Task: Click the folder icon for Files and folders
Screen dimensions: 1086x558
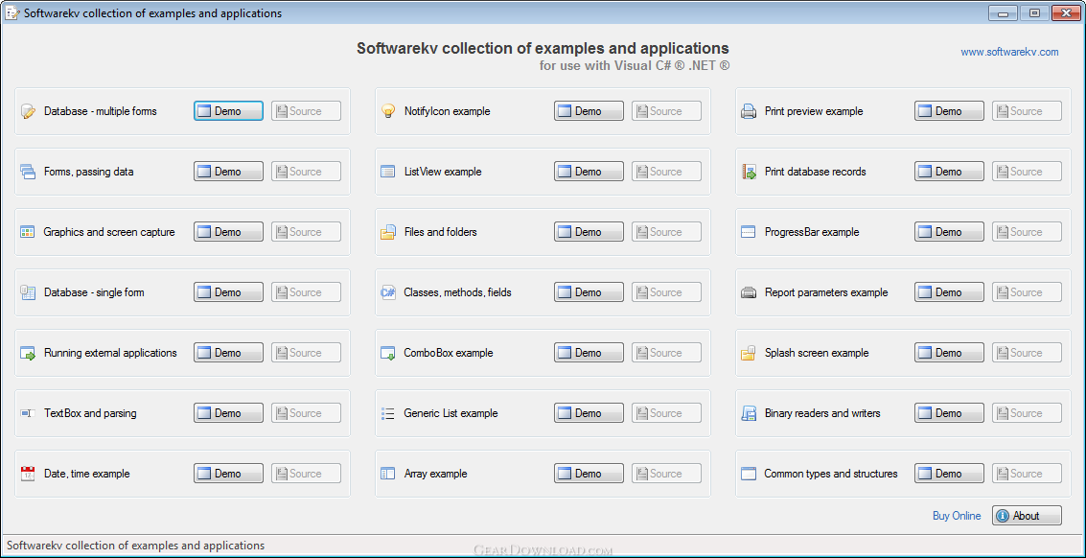Action: tap(388, 231)
